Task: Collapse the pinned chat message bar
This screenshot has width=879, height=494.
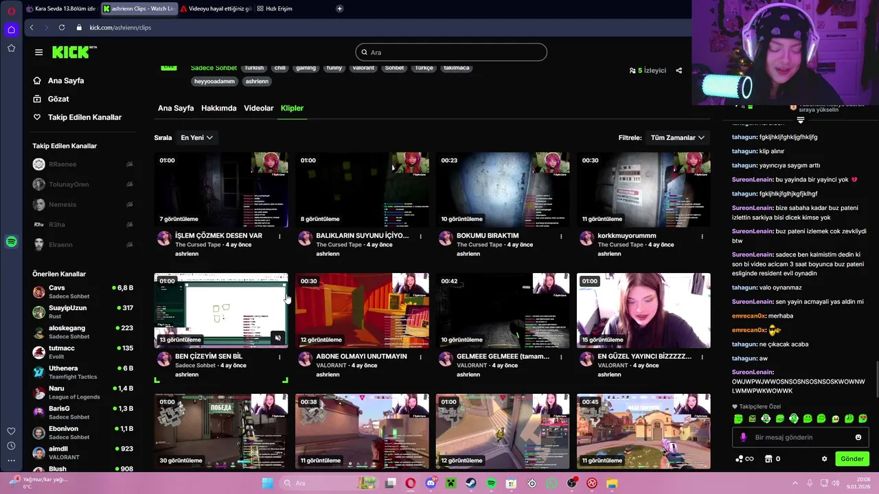Action: point(800,119)
